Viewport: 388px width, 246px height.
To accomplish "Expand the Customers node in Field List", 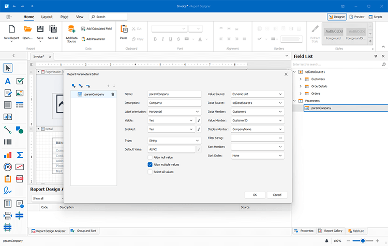I will click(x=301, y=79).
